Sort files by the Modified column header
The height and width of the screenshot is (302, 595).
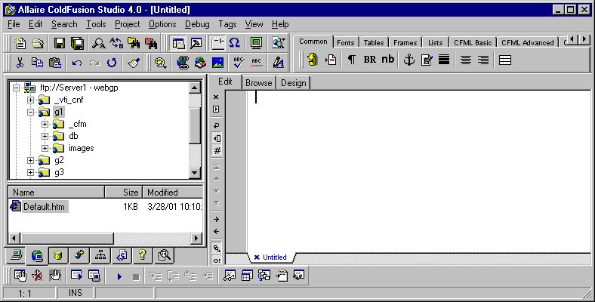[173, 193]
